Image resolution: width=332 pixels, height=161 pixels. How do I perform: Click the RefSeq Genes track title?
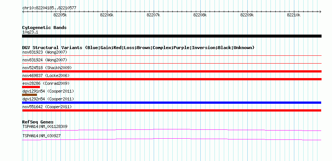coord(38,122)
